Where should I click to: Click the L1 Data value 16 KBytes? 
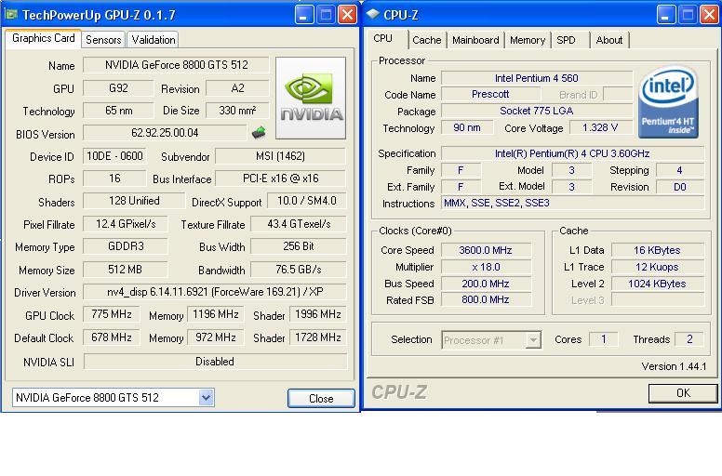click(657, 250)
